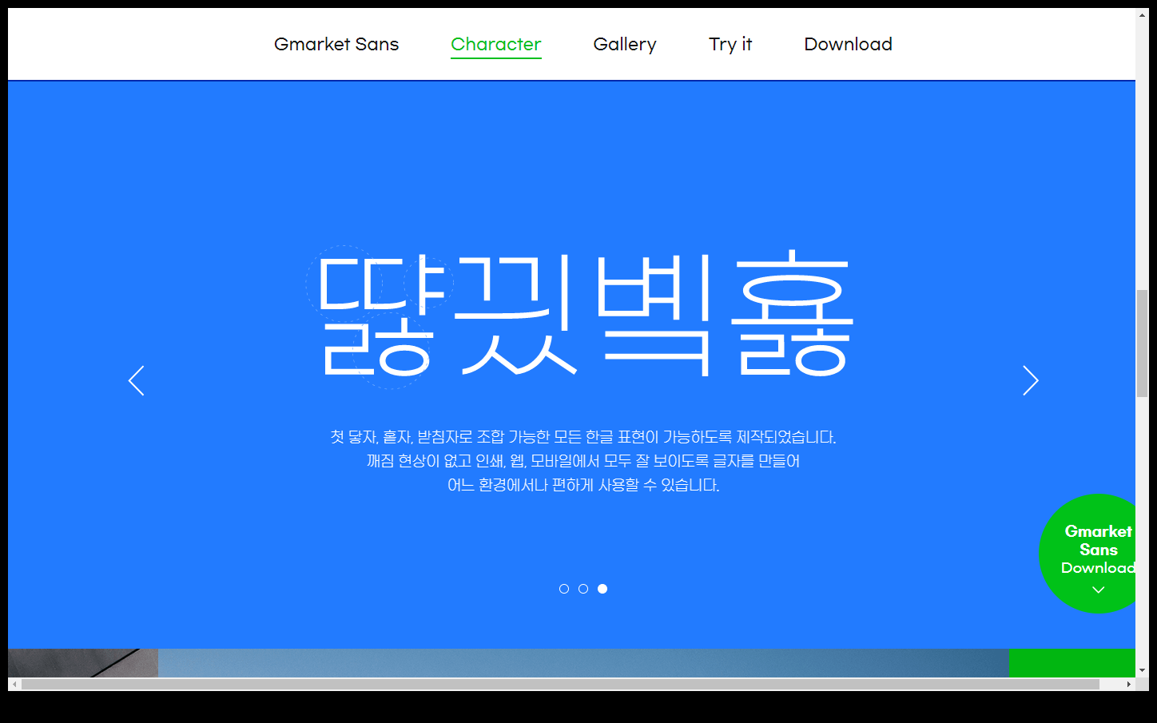Show previous slide with left arrow
1157x723 pixels.
[x=137, y=380]
